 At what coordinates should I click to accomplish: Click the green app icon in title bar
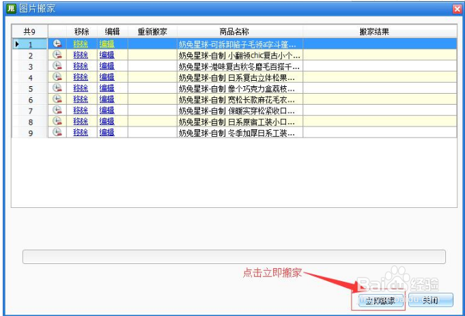tap(12, 8)
